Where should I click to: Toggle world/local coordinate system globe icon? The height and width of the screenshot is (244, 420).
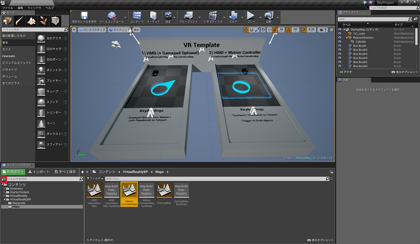[263, 30]
